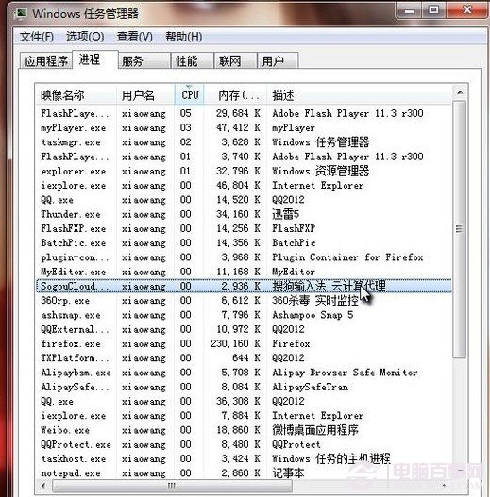The image size is (490, 497).
Task: Select the AlipaySafe... process row
Action: point(244,387)
